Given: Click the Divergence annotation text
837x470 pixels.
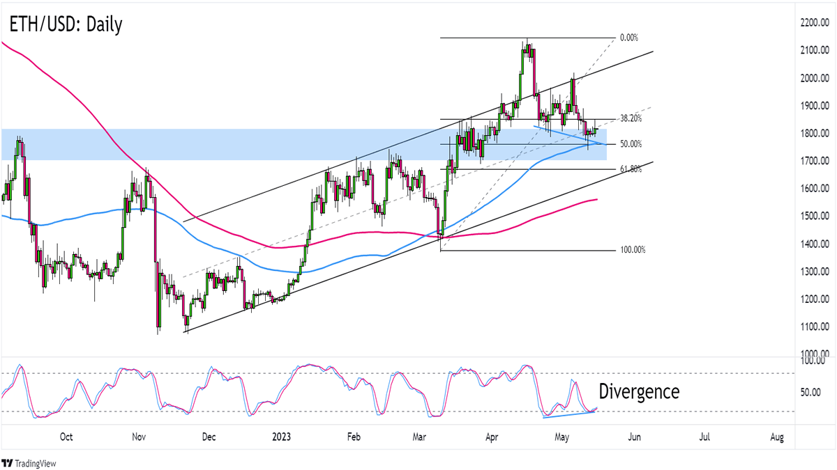Looking at the screenshot, I should click(638, 391).
